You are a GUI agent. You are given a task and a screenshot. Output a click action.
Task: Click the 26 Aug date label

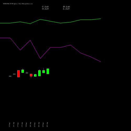47,124
